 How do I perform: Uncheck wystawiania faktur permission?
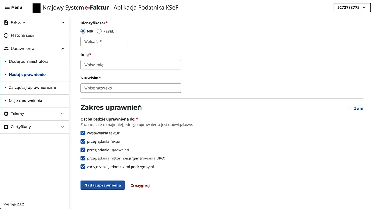pyautogui.click(x=83, y=133)
